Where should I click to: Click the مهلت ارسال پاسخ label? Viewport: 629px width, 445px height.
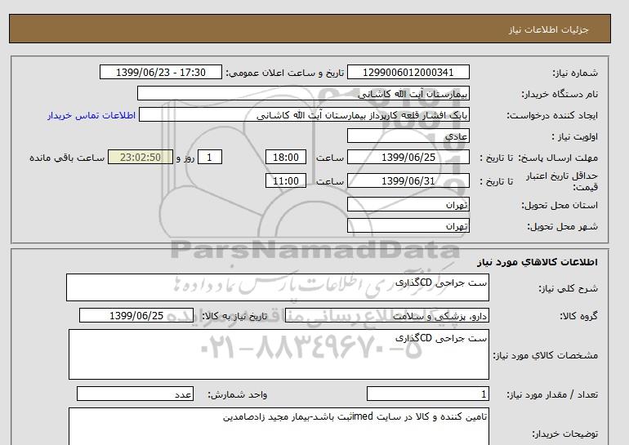pos(558,158)
